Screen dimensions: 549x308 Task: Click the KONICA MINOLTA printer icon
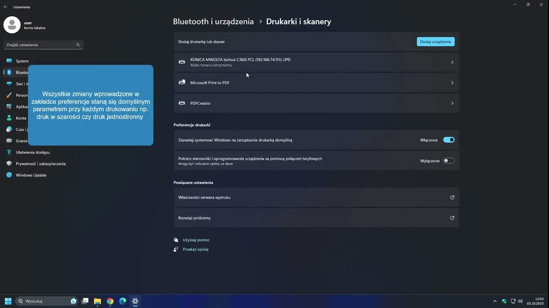[182, 62]
